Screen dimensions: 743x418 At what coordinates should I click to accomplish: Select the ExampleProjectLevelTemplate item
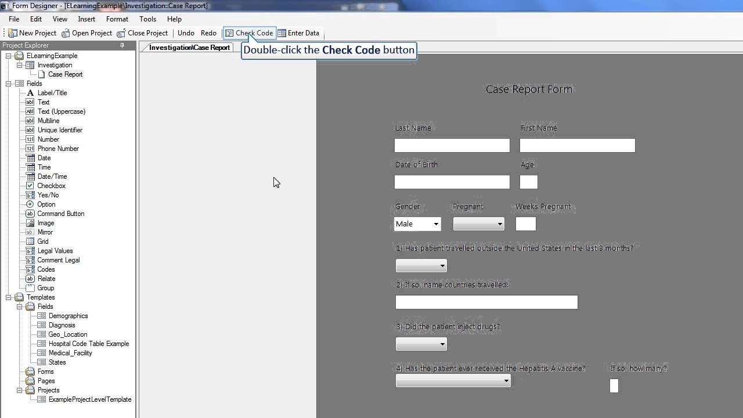coord(90,399)
